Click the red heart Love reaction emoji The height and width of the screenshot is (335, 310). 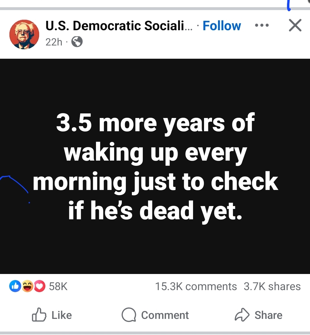point(40,286)
